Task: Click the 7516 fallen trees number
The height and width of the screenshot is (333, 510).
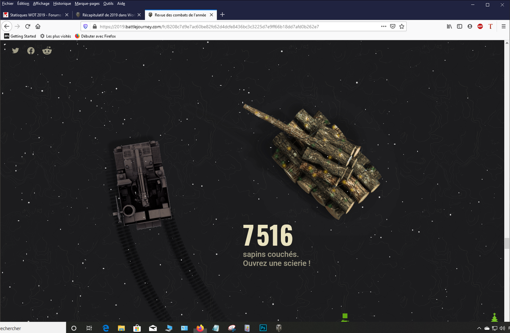Action: coord(268,235)
